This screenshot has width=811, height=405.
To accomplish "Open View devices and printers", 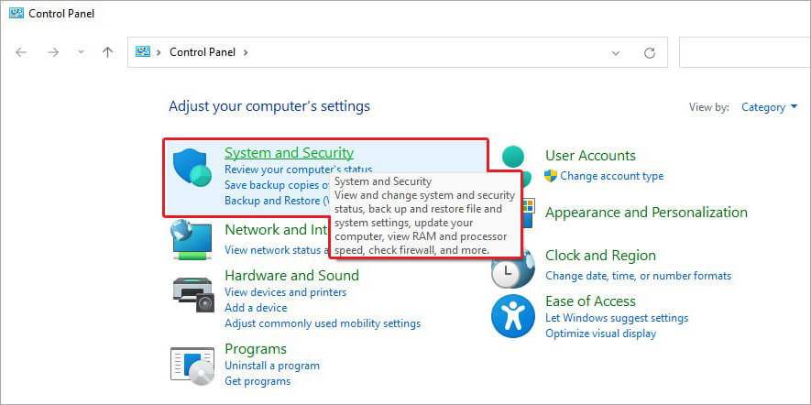I will 286,292.
